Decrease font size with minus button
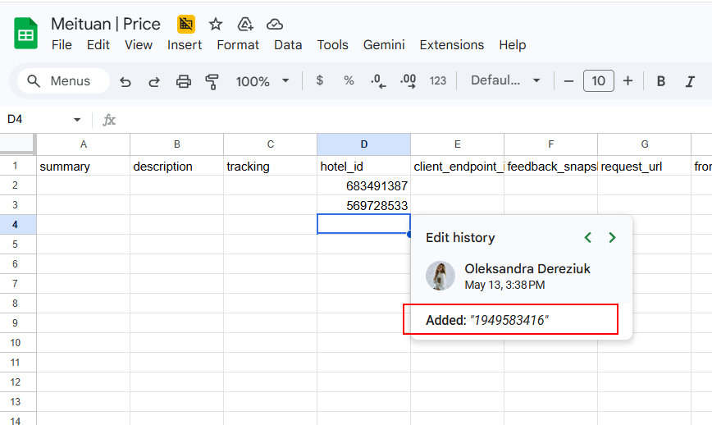 [x=568, y=81]
